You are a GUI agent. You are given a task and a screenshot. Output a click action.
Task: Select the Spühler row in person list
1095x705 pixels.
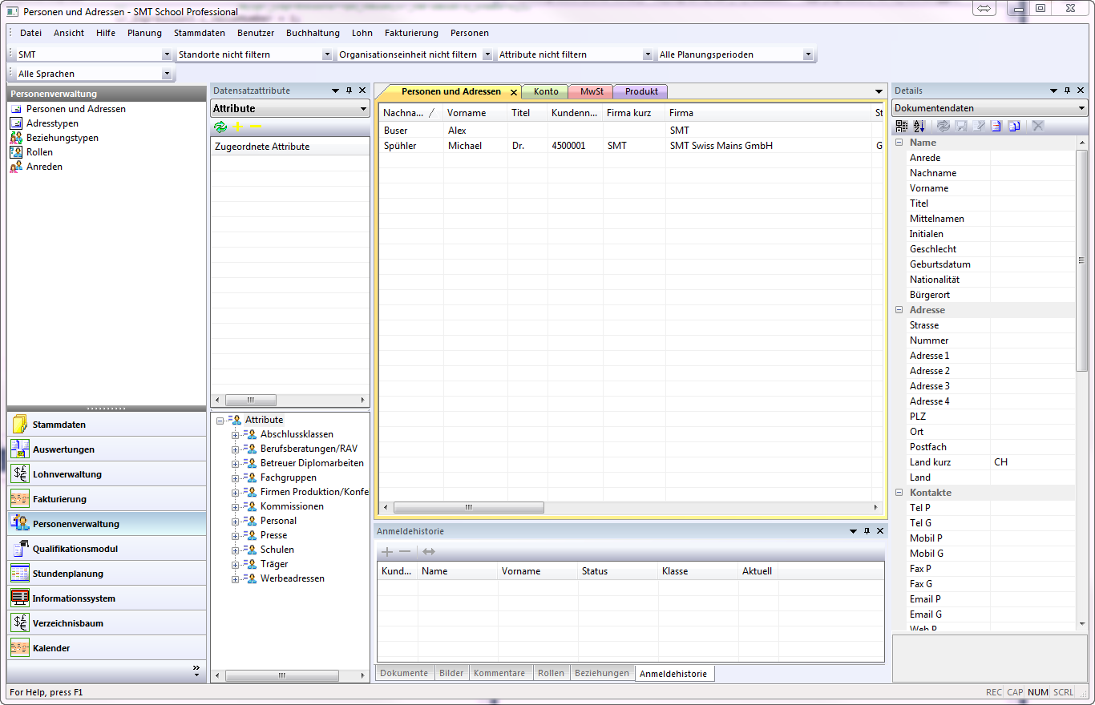(400, 146)
